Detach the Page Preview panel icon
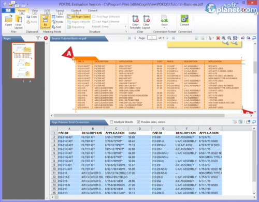The image size is (259, 202). point(254,122)
